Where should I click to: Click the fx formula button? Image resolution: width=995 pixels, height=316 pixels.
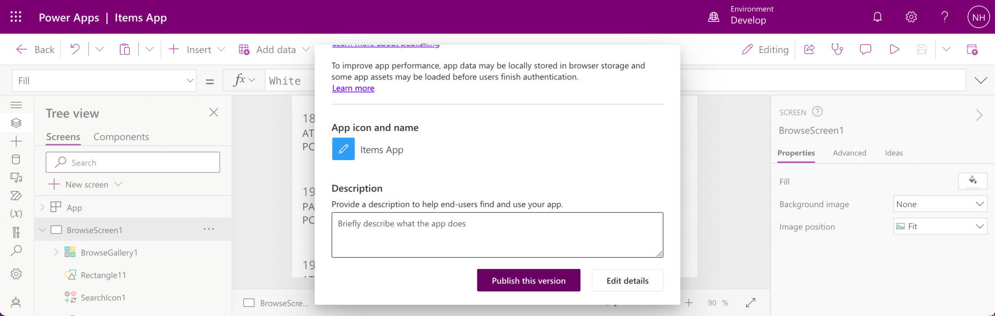pos(244,80)
